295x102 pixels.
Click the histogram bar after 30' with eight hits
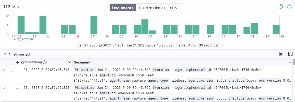pos(145,27)
